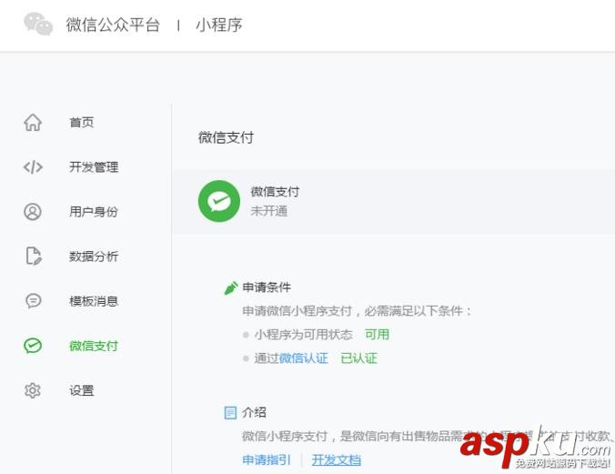Click the 小程序为可用状态 condition text
The image size is (615, 474).
[303, 335]
